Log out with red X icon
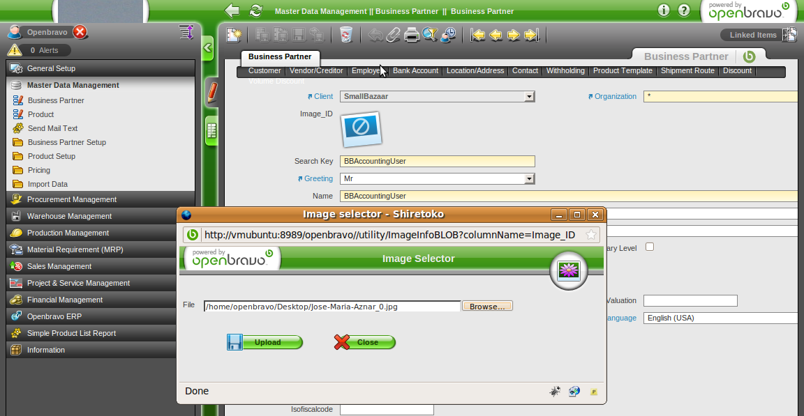The width and height of the screenshot is (804, 416). (x=80, y=32)
